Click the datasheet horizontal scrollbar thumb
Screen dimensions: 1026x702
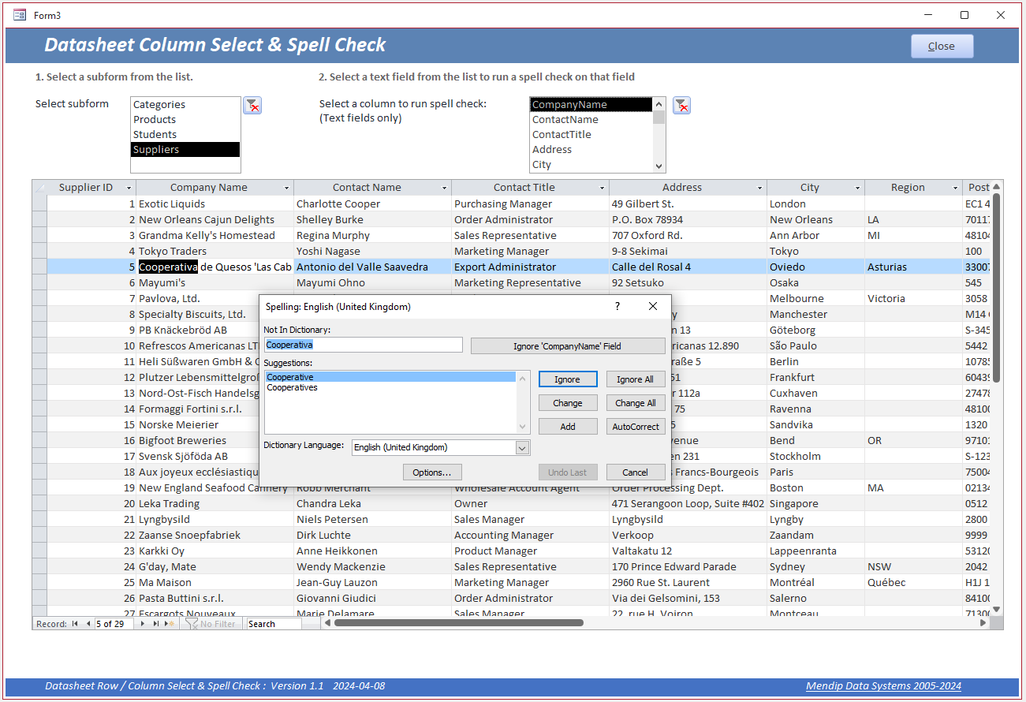[458, 623]
